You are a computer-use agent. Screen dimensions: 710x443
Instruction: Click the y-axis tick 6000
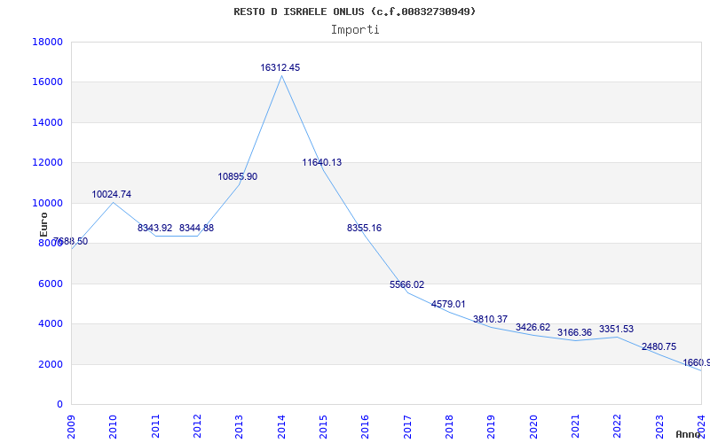click(x=51, y=284)
